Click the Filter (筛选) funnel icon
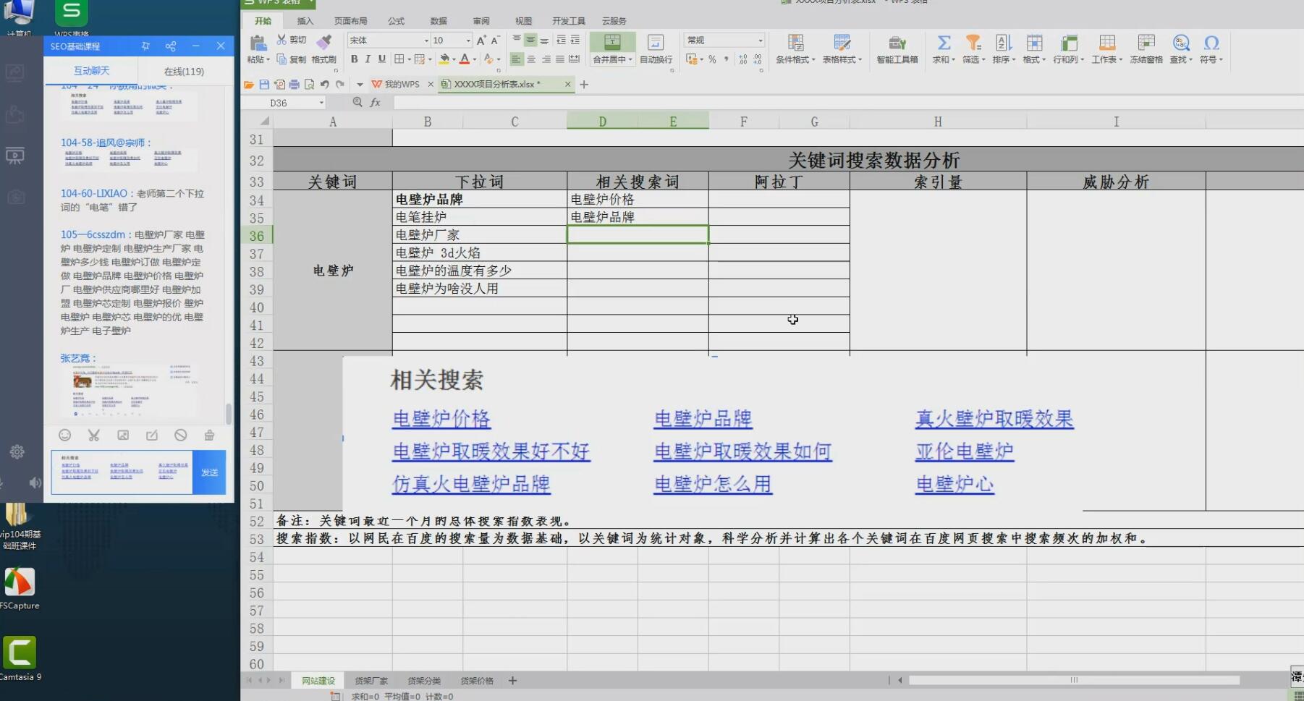Screen dimensions: 1304x701 [x=973, y=43]
